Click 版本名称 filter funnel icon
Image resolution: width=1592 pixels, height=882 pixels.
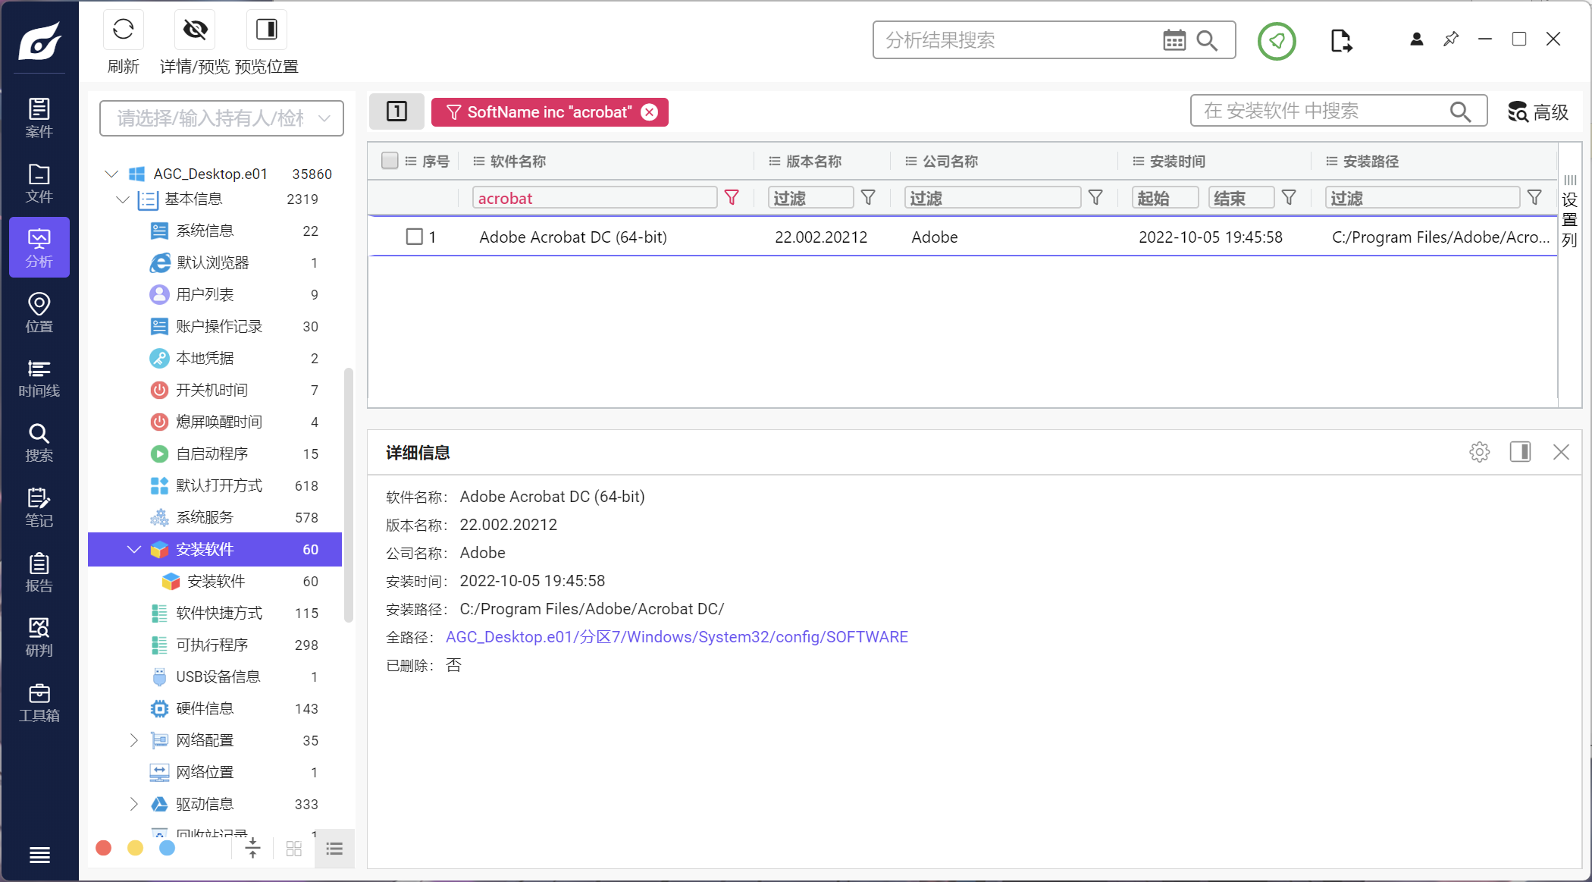click(x=868, y=198)
